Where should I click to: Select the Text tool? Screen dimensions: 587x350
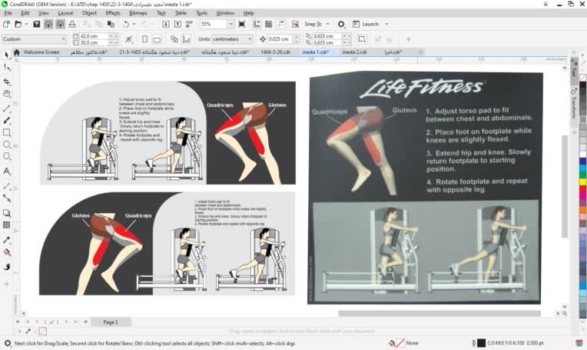[6, 172]
